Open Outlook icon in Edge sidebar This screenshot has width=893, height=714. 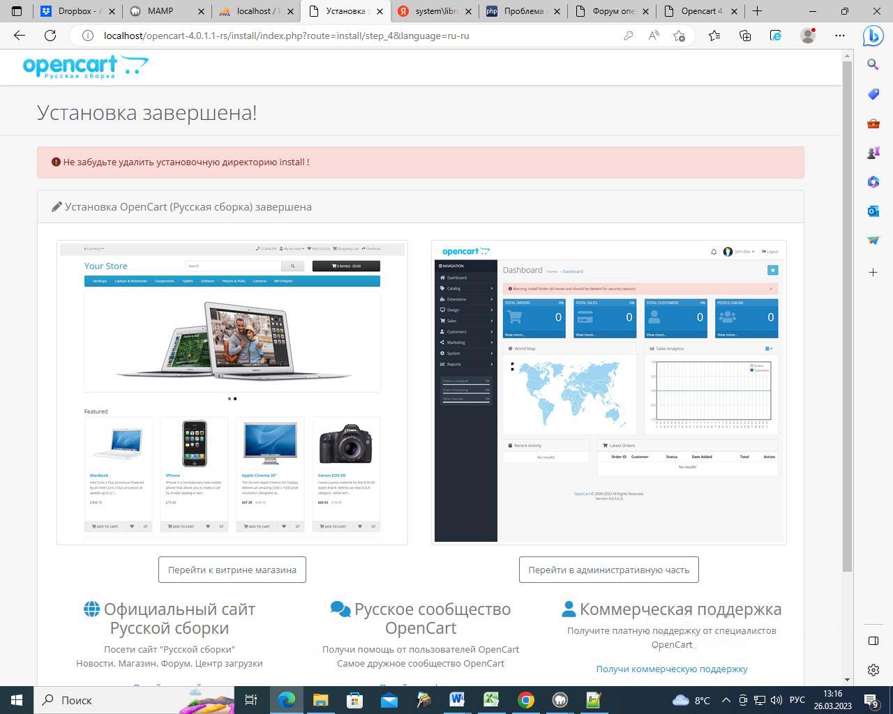(873, 211)
